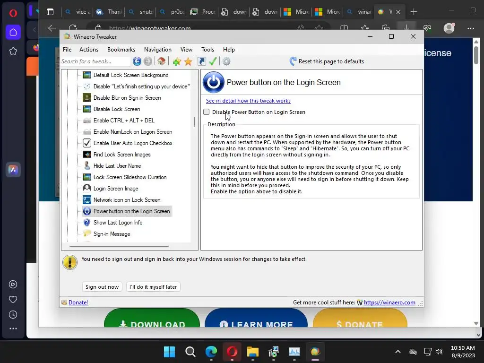Screen dimensions: 484x363
Task: Open Aria AI icon in Opera sidebar
Action: (x=13, y=170)
